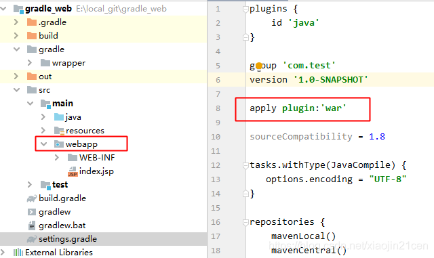Screen dimensions: 434x258
Task: Click fold end marker at line 14
Action: click(245, 194)
